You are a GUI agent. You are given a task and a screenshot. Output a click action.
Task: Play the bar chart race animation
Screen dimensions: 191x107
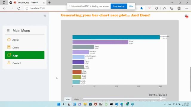(68, 99)
